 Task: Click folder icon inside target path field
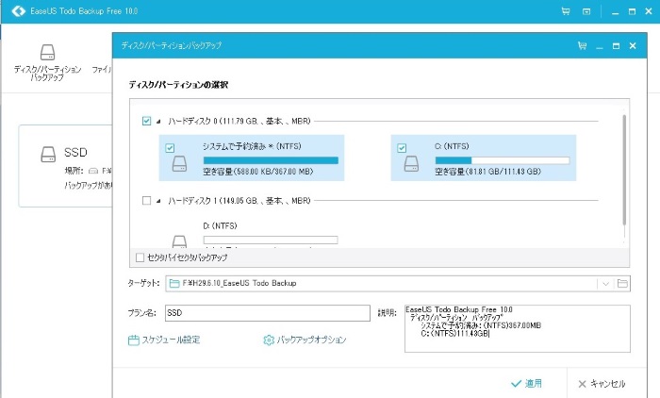[x=174, y=284]
